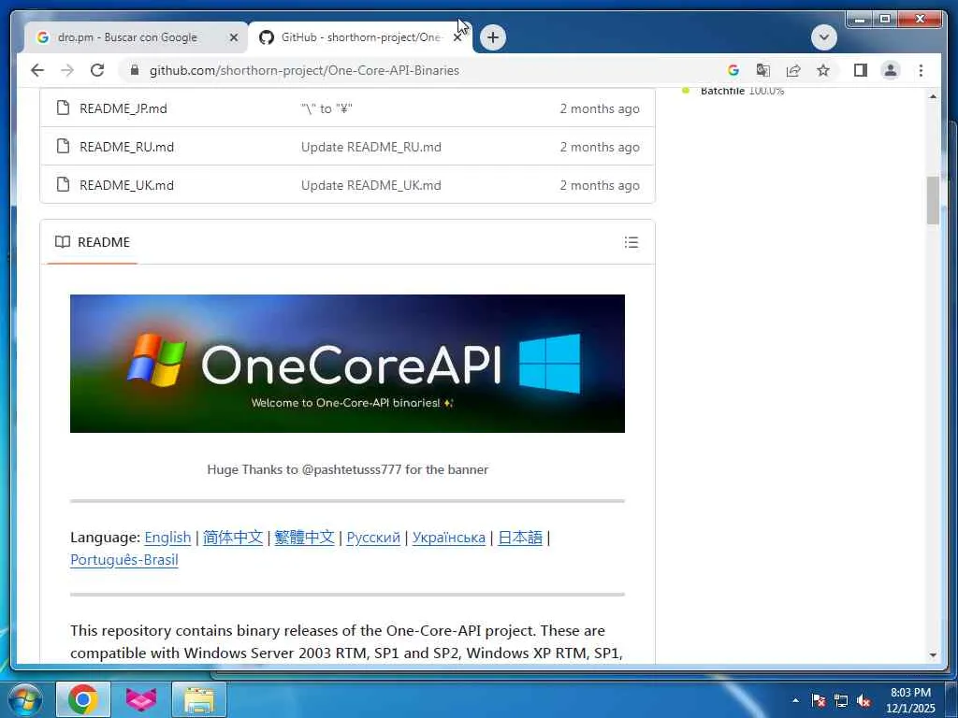The width and height of the screenshot is (958, 718).
Task: Open the translate page icon
Action: (763, 70)
